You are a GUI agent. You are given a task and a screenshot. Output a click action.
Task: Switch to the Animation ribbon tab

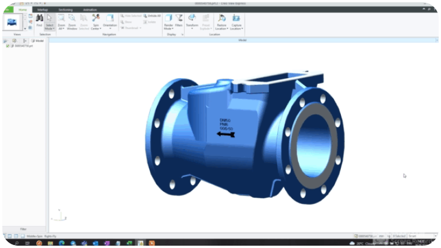(x=90, y=10)
